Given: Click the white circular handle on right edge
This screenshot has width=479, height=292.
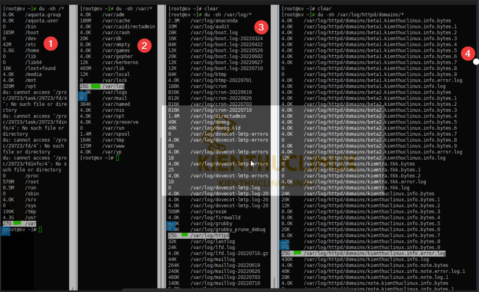Looking at the screenshot, I should 476,61.
